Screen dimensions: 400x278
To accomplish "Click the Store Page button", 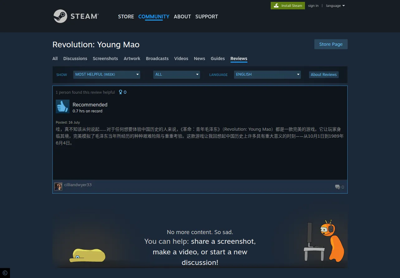I will 331,44.
